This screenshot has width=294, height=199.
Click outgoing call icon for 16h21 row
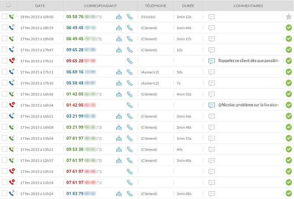(x=12, y=116)
